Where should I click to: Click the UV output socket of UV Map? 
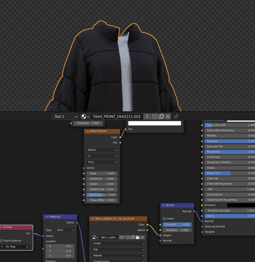33,233
